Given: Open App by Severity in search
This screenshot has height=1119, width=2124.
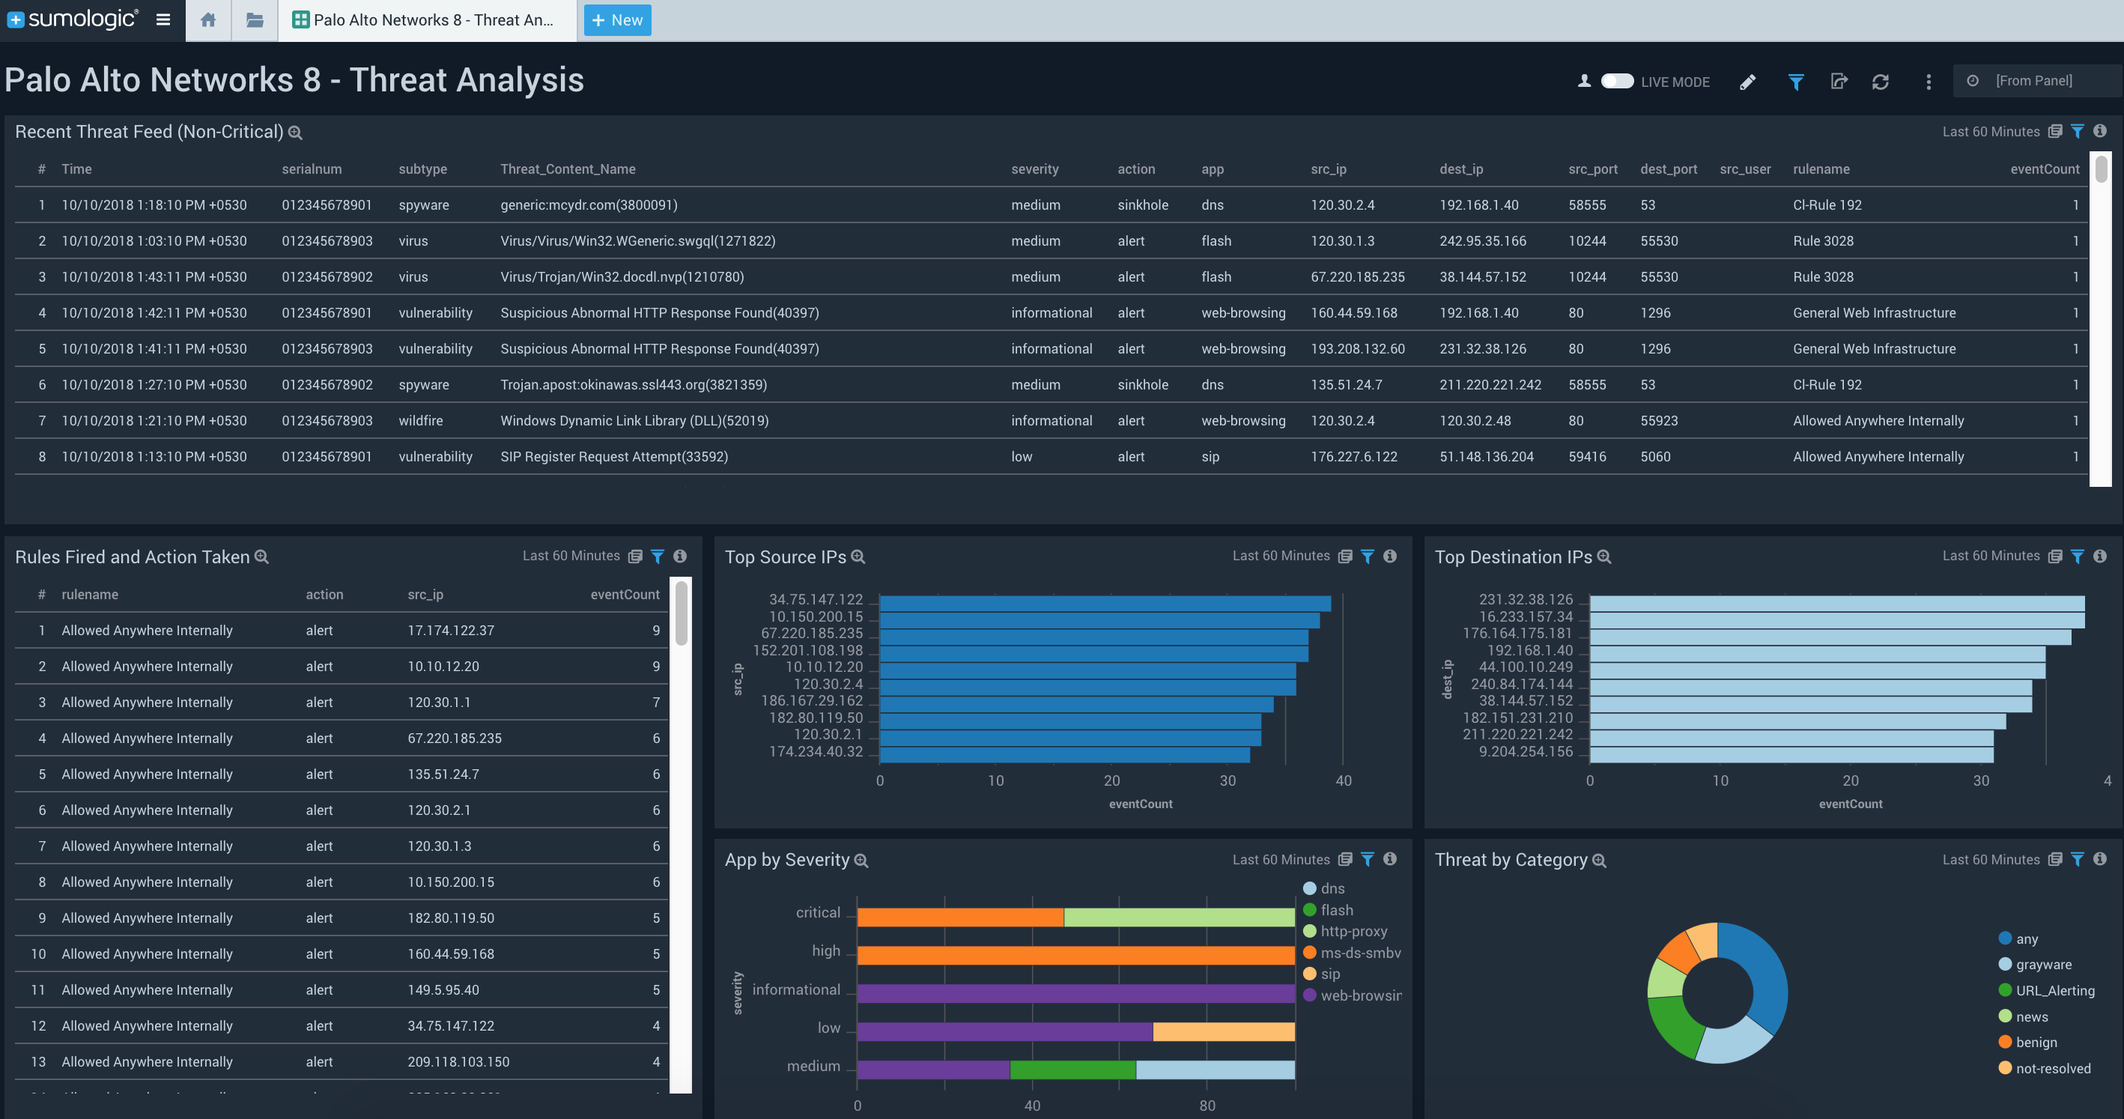Looking at the screenshot, I should click(861, 860).
